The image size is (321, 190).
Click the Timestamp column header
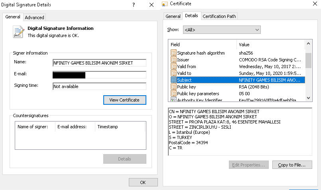pos(108,127)
